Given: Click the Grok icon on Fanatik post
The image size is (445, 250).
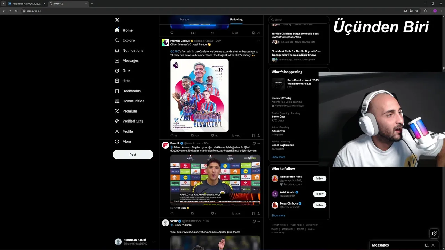Looking at the screenshot, I should pos(254,143).
